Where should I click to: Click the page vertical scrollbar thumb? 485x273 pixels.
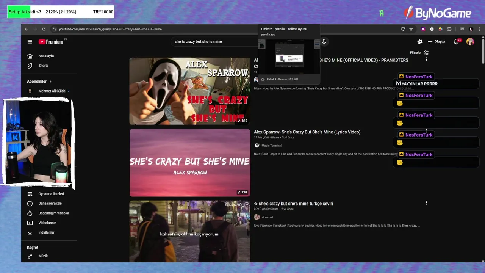coord(483,50)
